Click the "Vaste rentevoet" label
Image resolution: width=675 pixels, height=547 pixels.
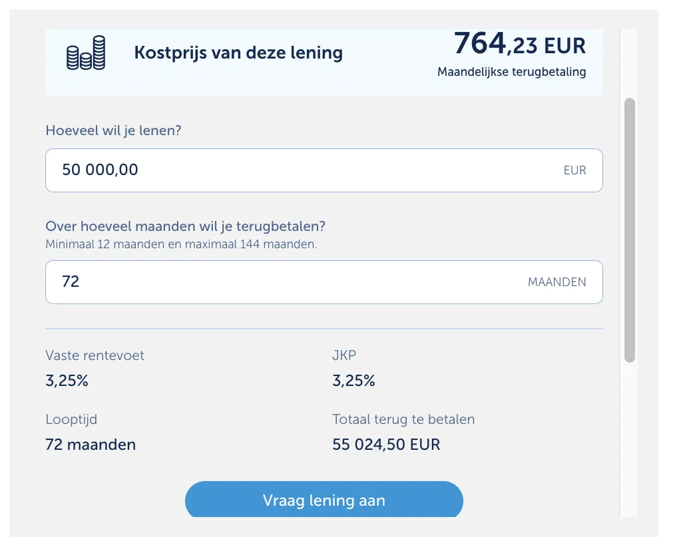[95, 355]
